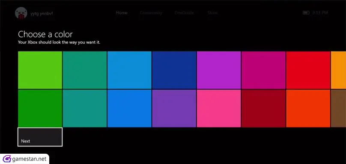The image size is (346, 164).
Task: Open the Home tab
Action: click(122, 13)
